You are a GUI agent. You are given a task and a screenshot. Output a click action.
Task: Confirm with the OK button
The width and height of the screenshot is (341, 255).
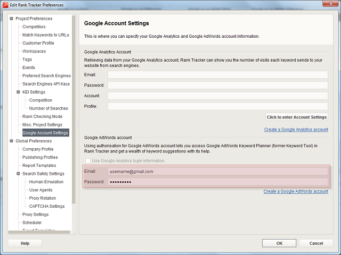point(279,243)
